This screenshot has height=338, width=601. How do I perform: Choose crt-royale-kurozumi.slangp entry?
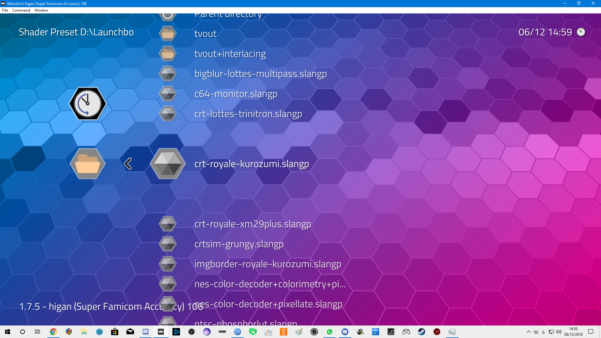(x=252, y=164)
